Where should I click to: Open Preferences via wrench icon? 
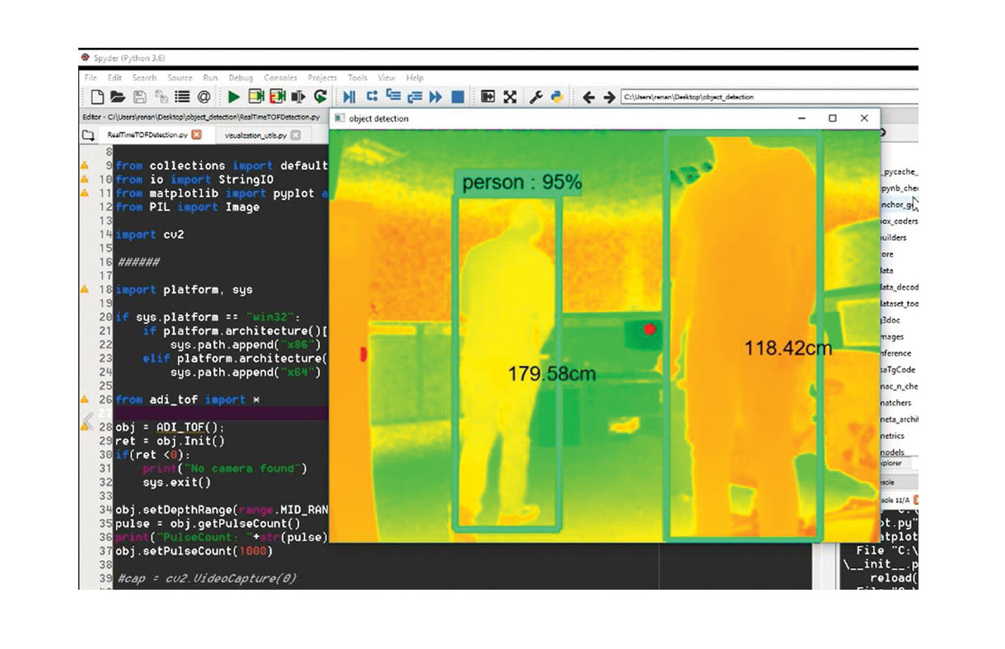click(x=535, y=97)
